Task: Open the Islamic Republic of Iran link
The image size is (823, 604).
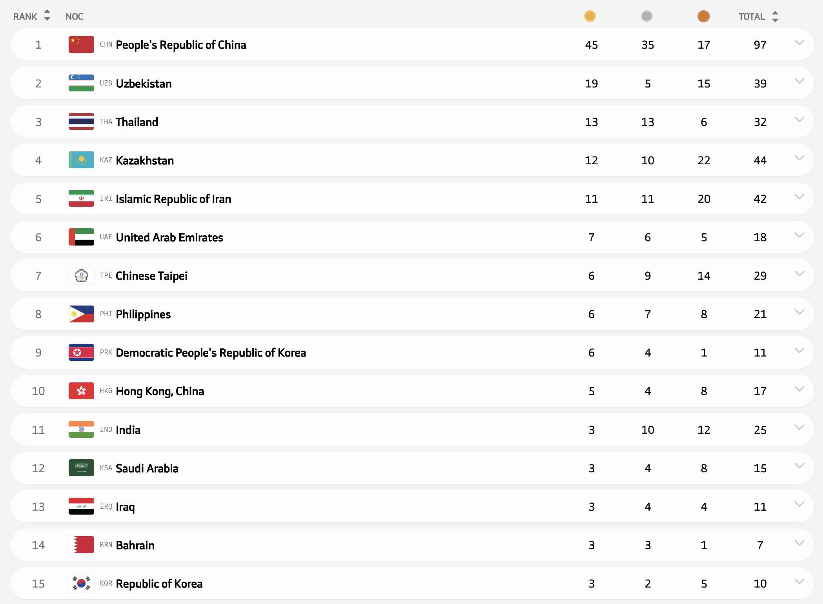Action: tap(173, 199)
